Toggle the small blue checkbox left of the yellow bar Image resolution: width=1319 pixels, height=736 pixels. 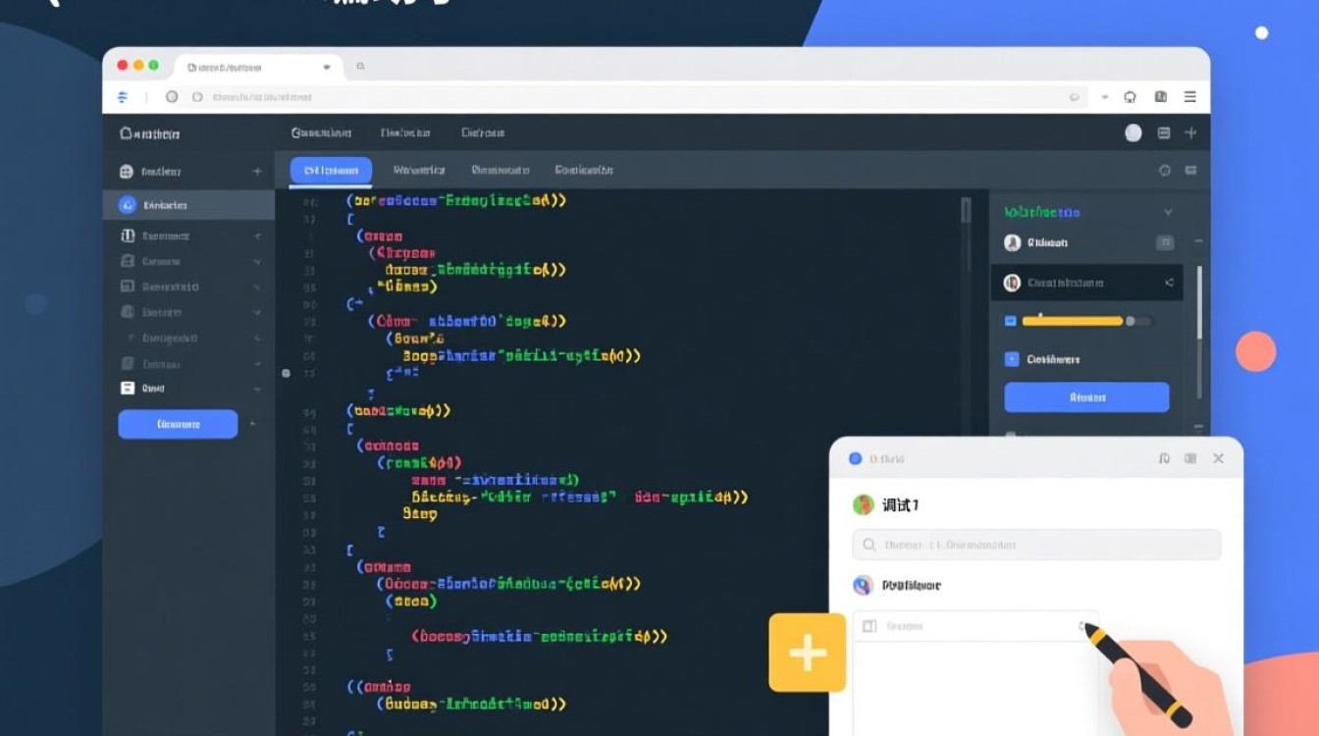1011,321
